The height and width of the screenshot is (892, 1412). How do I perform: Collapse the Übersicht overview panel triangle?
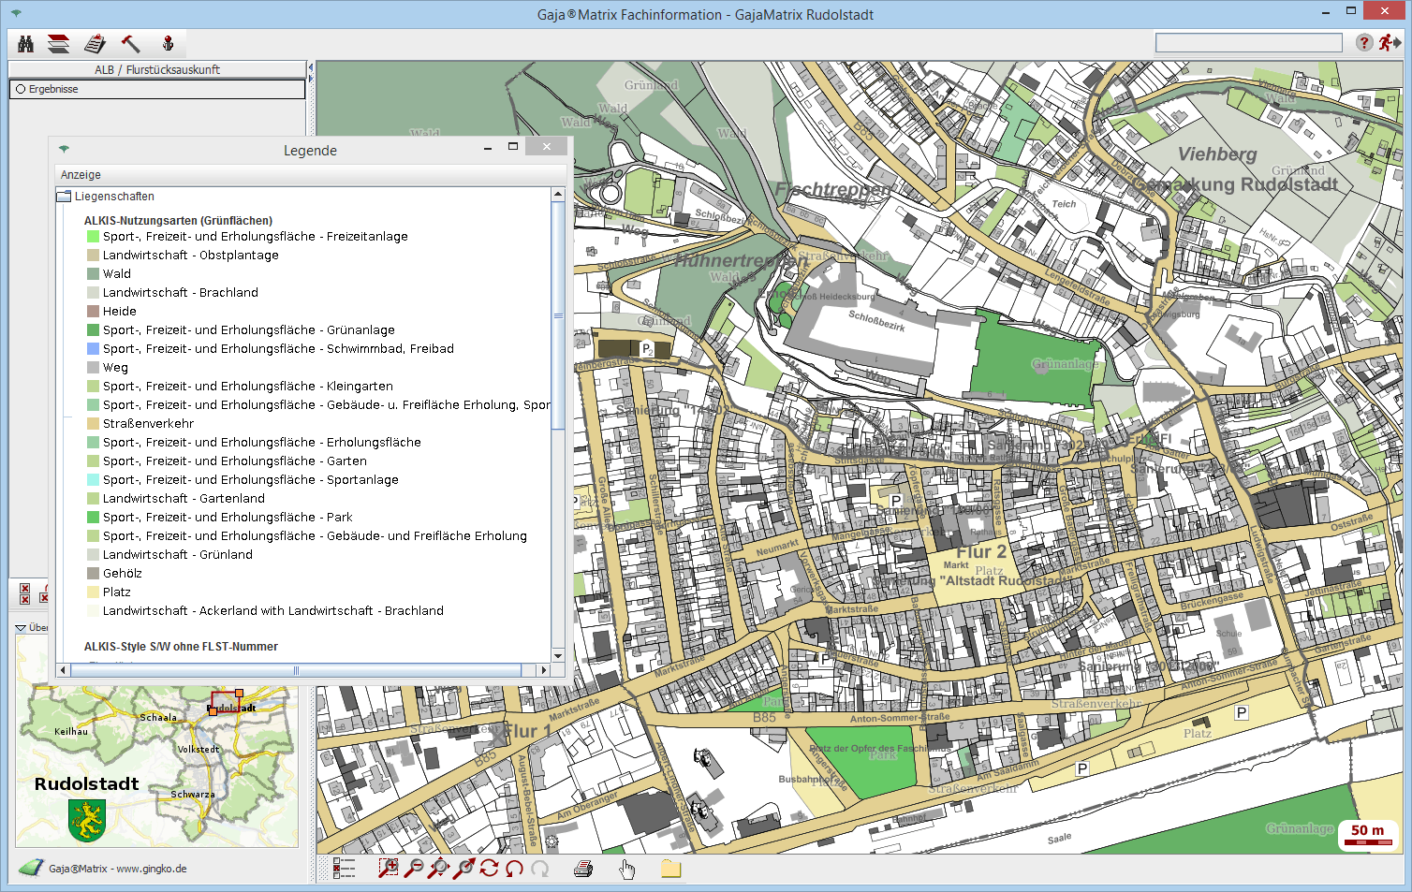click(21, 628)
